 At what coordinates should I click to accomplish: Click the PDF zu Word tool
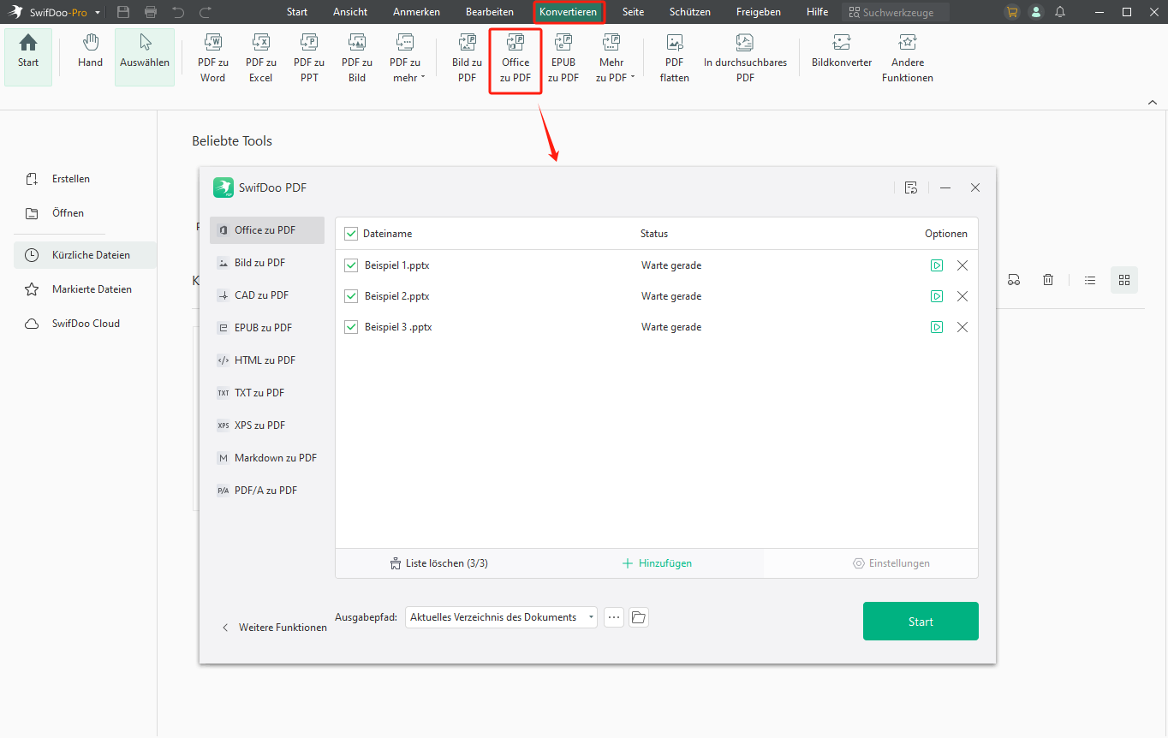coord(213,58)
